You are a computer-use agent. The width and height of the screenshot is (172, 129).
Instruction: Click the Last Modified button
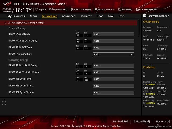click(120, 121)
